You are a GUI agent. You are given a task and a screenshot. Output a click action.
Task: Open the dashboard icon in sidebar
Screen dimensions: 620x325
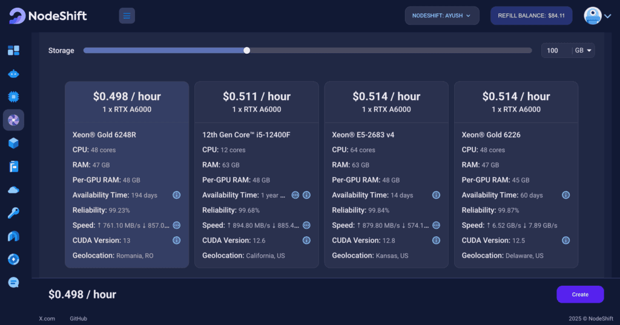click(13, 51)
